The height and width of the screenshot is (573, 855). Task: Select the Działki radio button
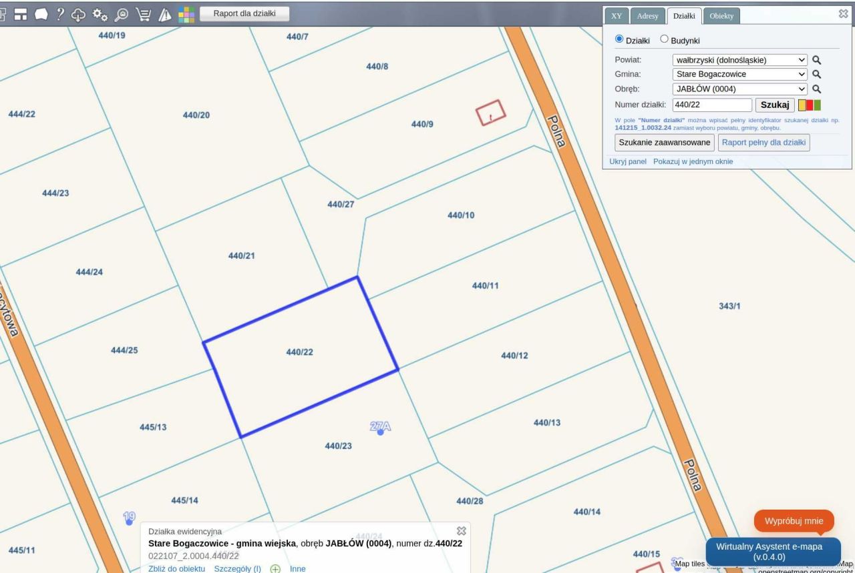[619, 39]
